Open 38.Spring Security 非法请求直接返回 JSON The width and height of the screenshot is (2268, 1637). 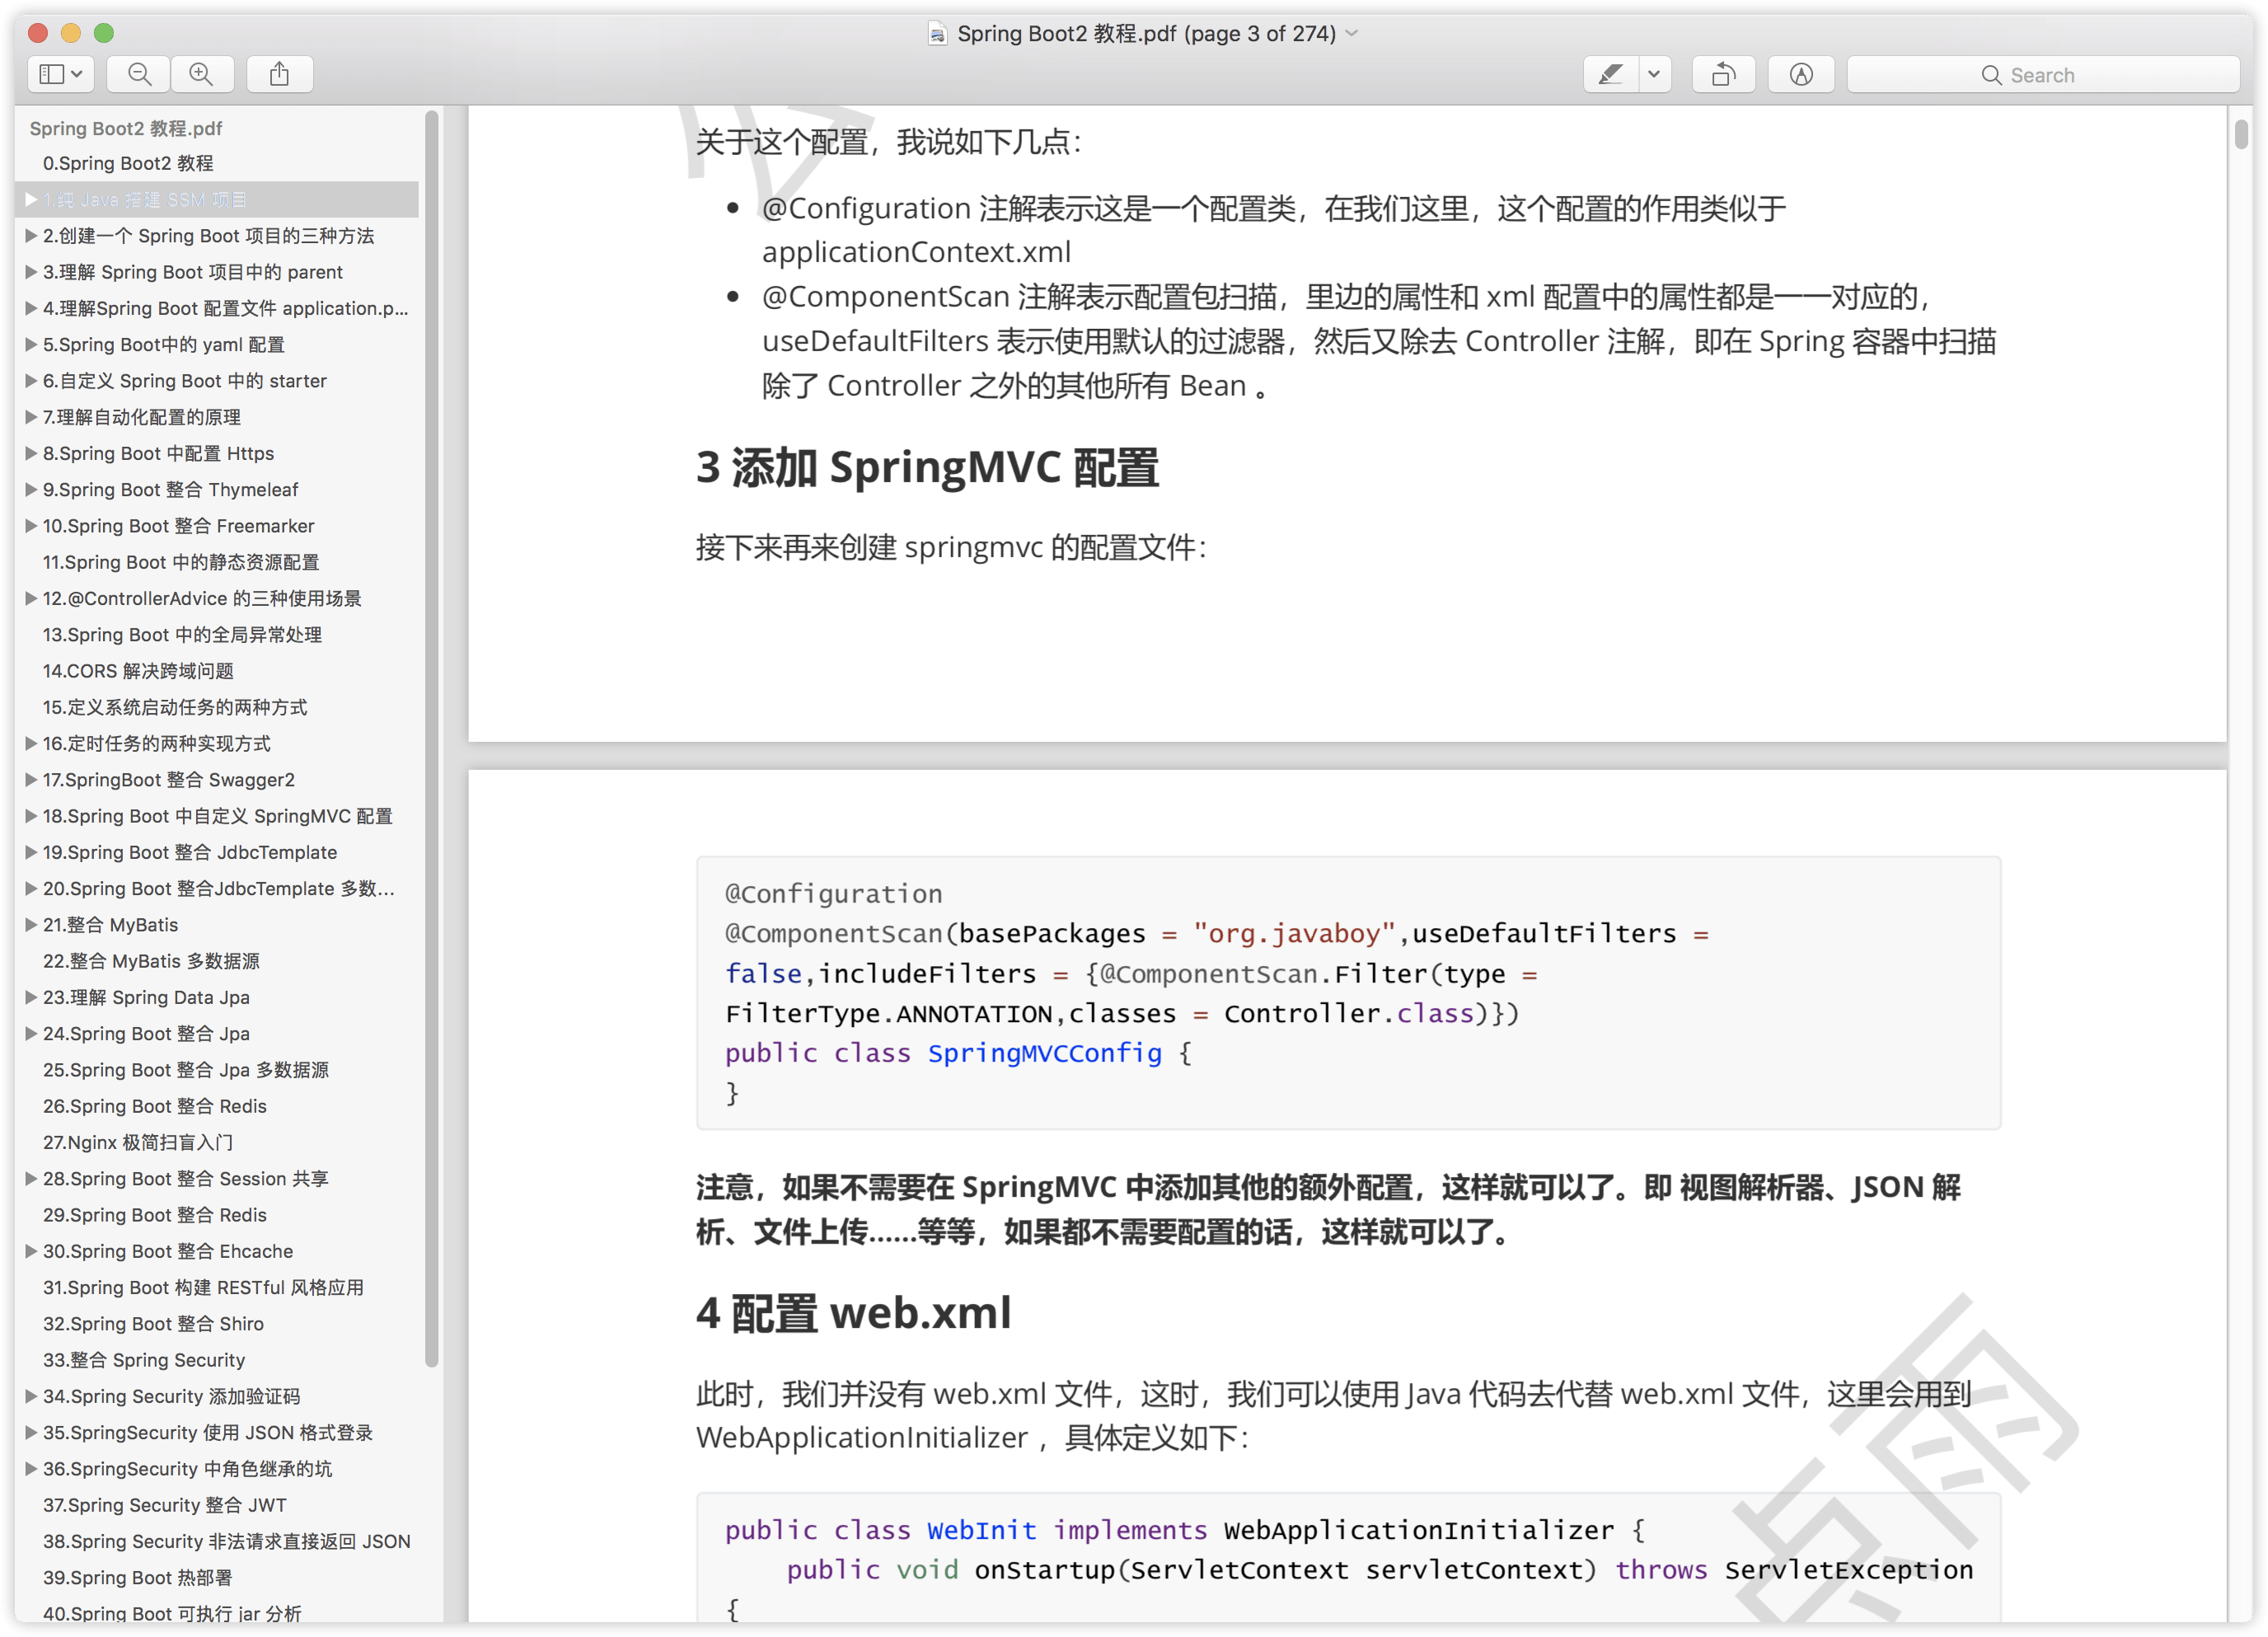[226, 1541]
